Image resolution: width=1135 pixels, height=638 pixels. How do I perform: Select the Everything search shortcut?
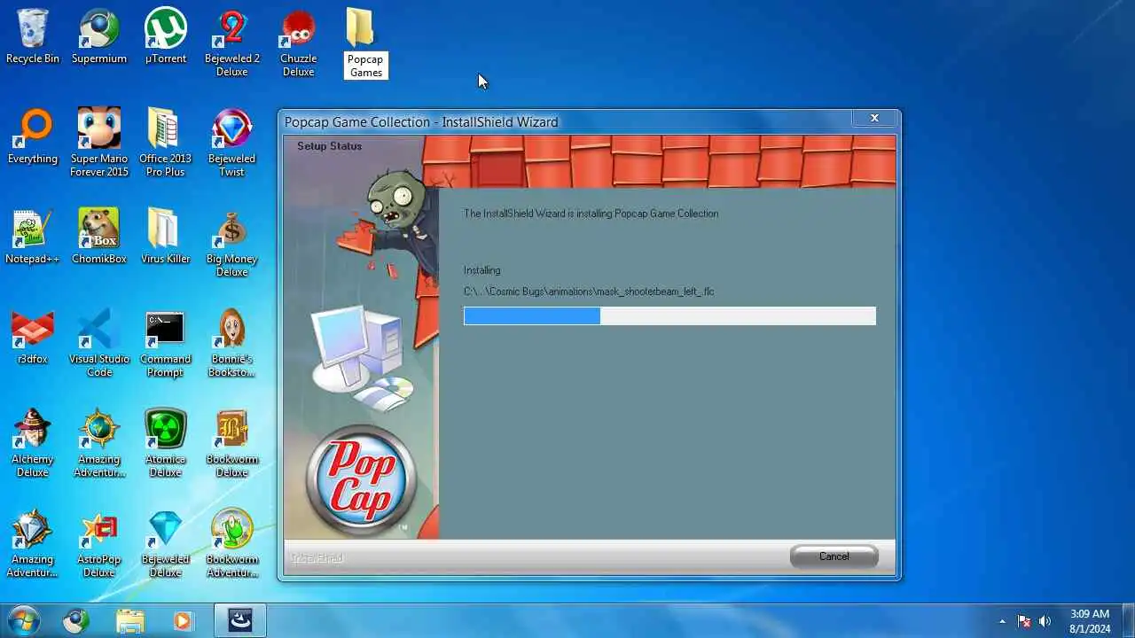[x=33, y=137]
